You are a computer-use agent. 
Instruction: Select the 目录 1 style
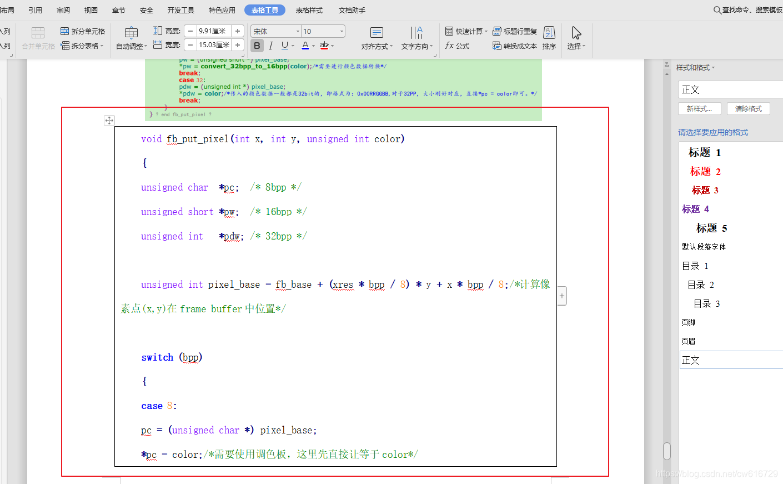click(x=695, y=266)
